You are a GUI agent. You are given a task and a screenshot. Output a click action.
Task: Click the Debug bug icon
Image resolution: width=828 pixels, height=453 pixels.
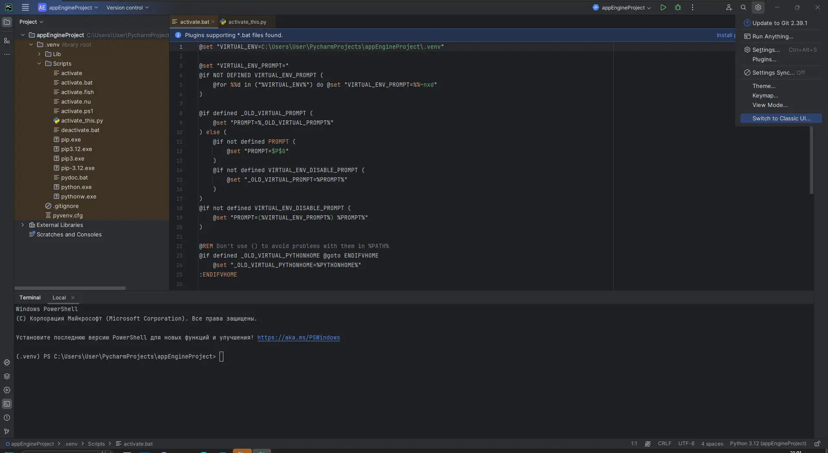tap(678, 7)
